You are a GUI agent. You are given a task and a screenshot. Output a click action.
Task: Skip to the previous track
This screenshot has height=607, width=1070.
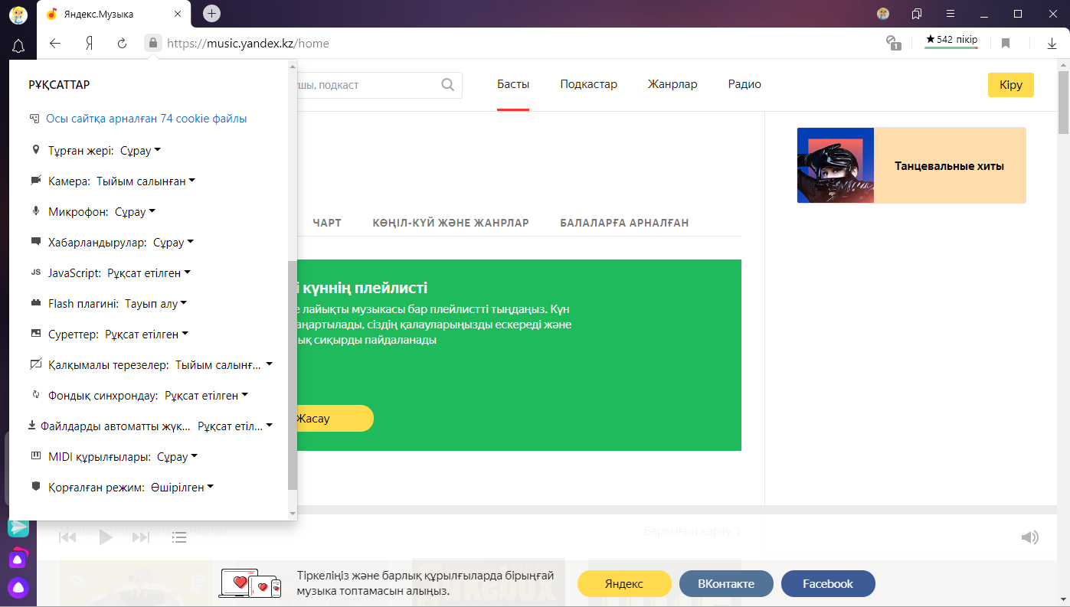[68, 537]
